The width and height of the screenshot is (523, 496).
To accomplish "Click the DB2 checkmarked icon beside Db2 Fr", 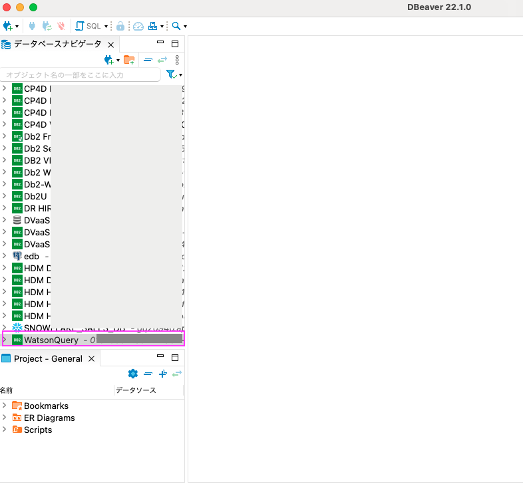I will click(x=17, y=137).
